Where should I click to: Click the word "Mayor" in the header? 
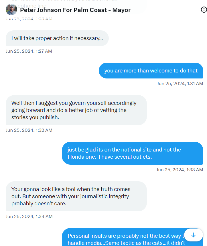[121, 10]
